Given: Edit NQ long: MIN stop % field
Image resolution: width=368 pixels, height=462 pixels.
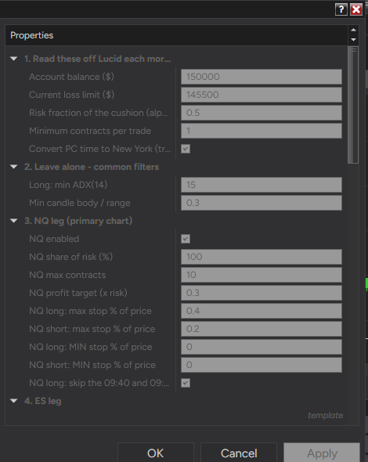Looking at the screenshot, I should pyautogui.click(x=262, y=347).
